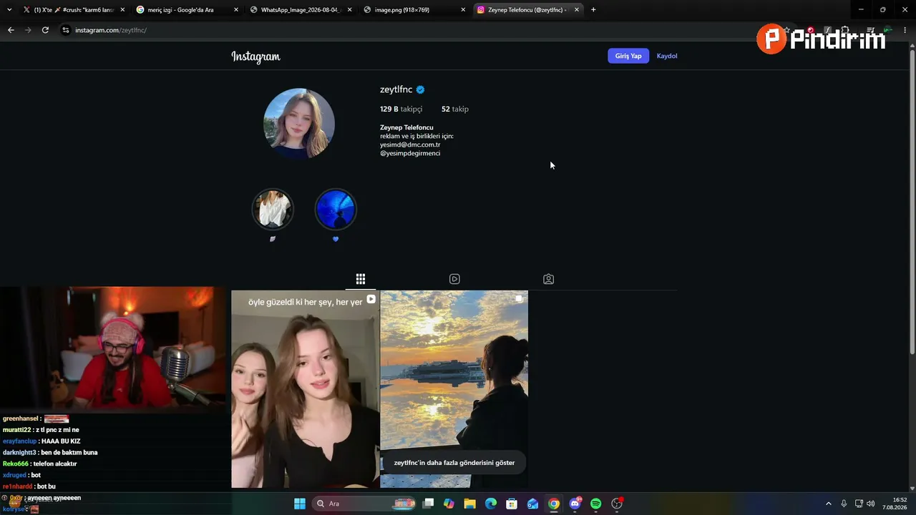The width and height of the screenshot is (916, 515).
Task: Open the volume speaker tray icon
Action: [871, 504]
